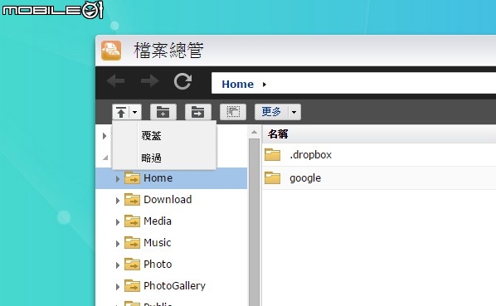Expand the PhotoGallery tree node
The image size is (496, 306).
point(117,286)
